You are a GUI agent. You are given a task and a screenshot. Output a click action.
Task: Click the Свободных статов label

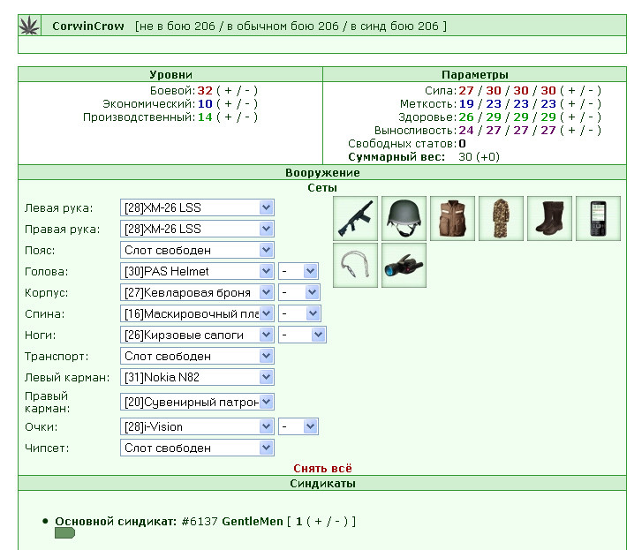coord(402,144)
